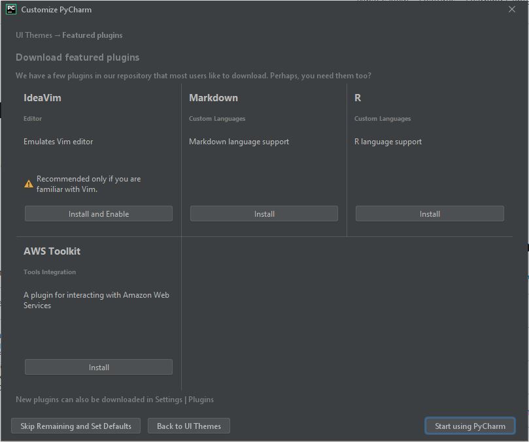Click 'R language support' description
529x442 pixels.
[x=388, y=142]
